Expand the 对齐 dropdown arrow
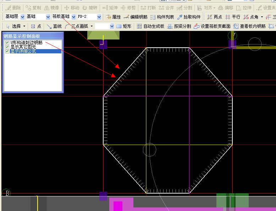276x211 pixels. click(214, 8)
